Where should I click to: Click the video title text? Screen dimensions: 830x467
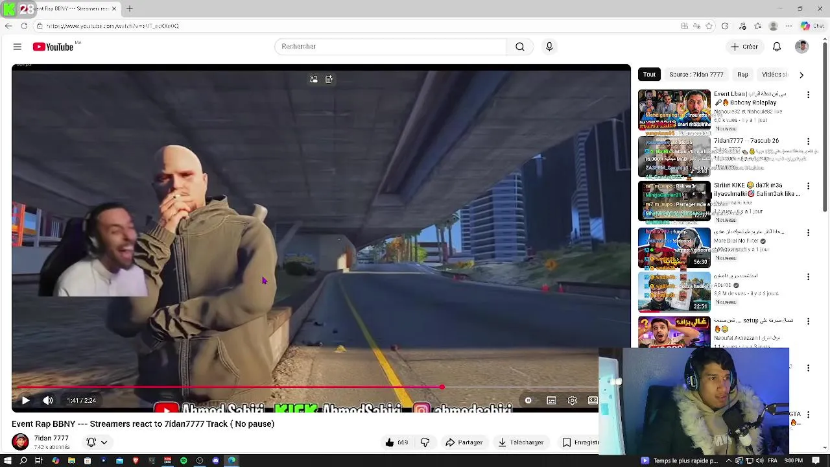tap(143, 424)
